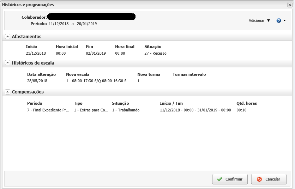
Task: Collapse the Afastamentos section
Action: click(8, 37)
